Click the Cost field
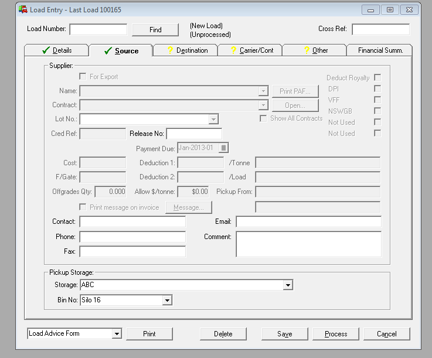Viewport: 432px width, 358px height. [x=103, y=163]
